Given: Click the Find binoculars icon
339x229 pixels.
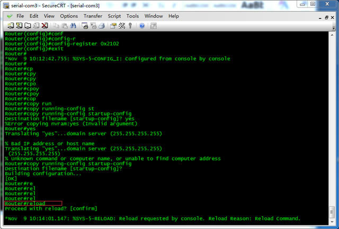Looking at the screenshot, I should [73, 26].
